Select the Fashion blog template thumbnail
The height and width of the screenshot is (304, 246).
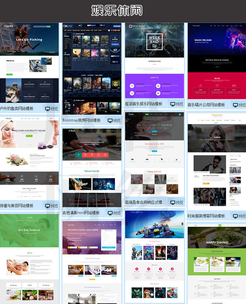click(217, 162)
